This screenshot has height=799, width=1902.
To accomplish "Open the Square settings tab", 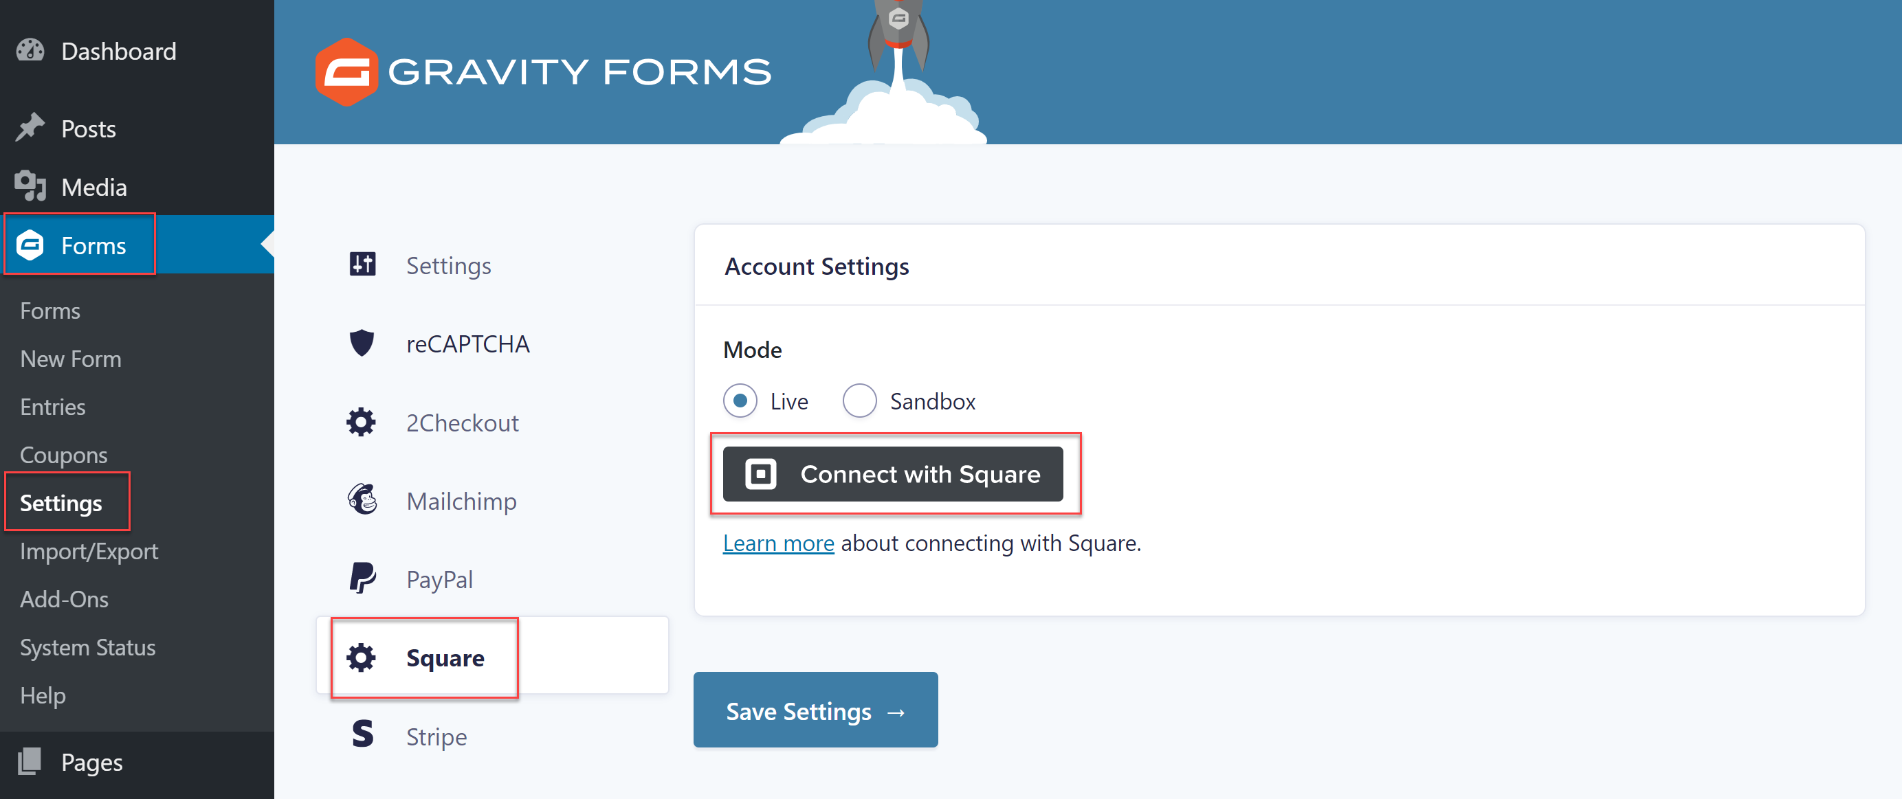I will pos(492,657).
